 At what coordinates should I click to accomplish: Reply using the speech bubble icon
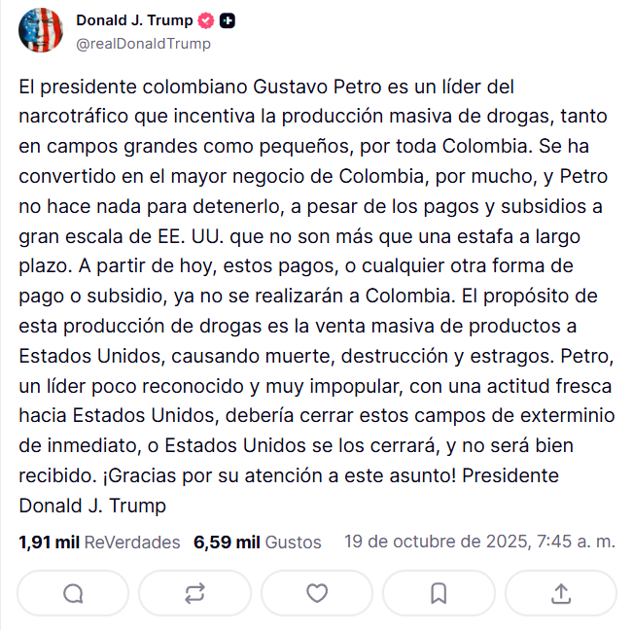tap(73, 593)
